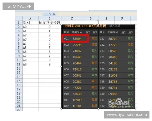Click cell with text A0

(x=30, y=27)
